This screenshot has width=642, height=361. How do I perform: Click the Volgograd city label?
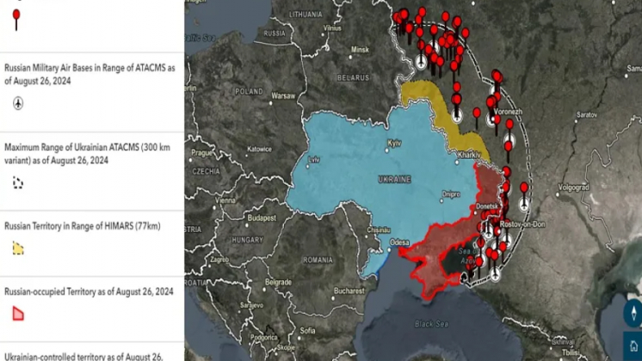pyautogui.click(x=572, y=186)
